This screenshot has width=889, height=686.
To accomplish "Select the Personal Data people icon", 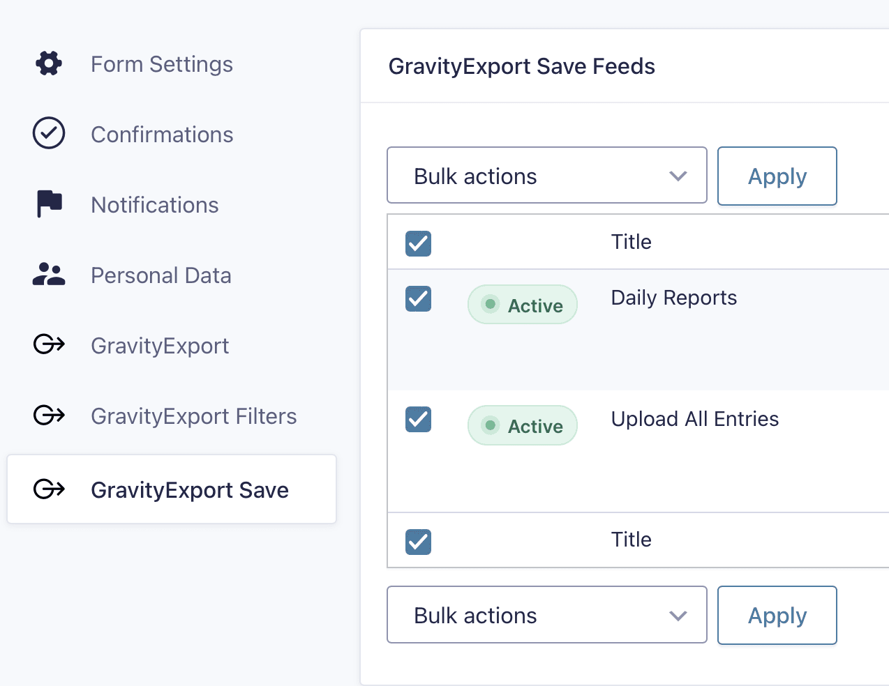I will coord(48,275).
